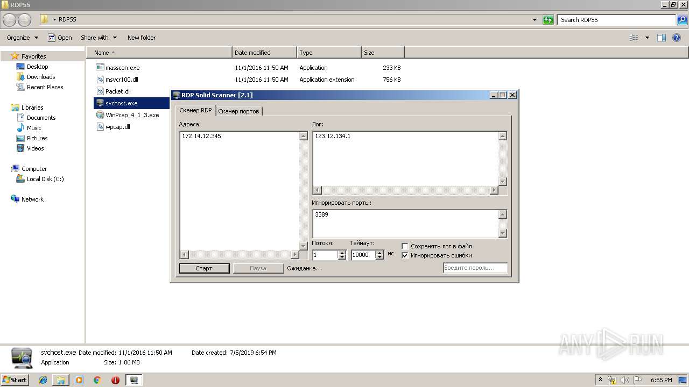Open the Organize dropdown menu

point(22,38)
